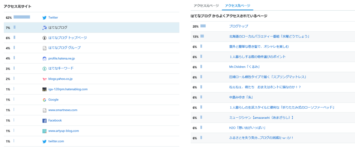Viewport: 355px width, 147px height.
Task: Open the Google referrer link
Action: tap(53, 100)
